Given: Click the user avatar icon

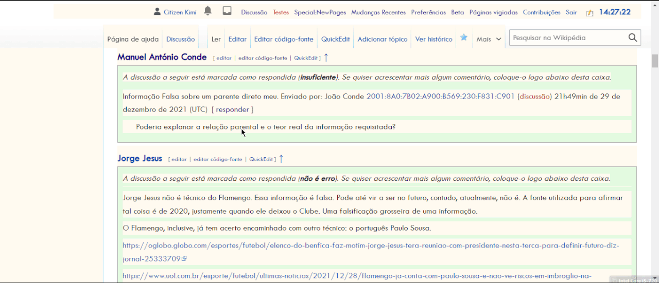Looking at the screenshot, I should click(x=158, y=11).
